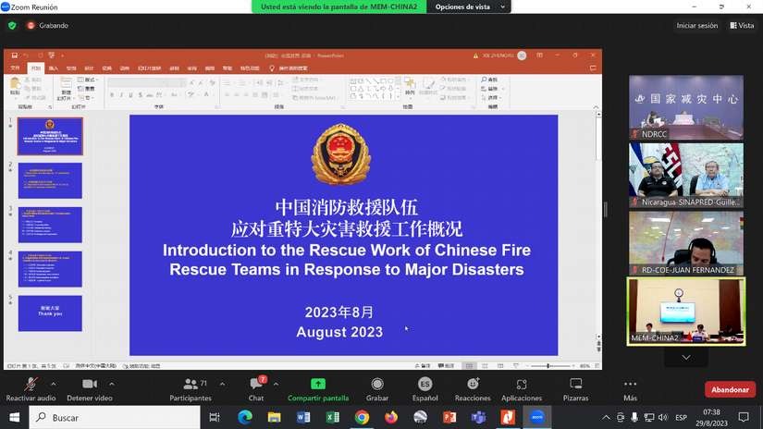Click Iniciar sesión link
Viewport: 763px width, 429px height.
click(696, 26)
